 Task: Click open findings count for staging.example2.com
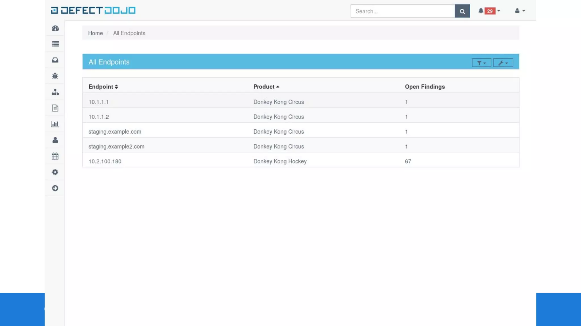click(x=406, y=146)
